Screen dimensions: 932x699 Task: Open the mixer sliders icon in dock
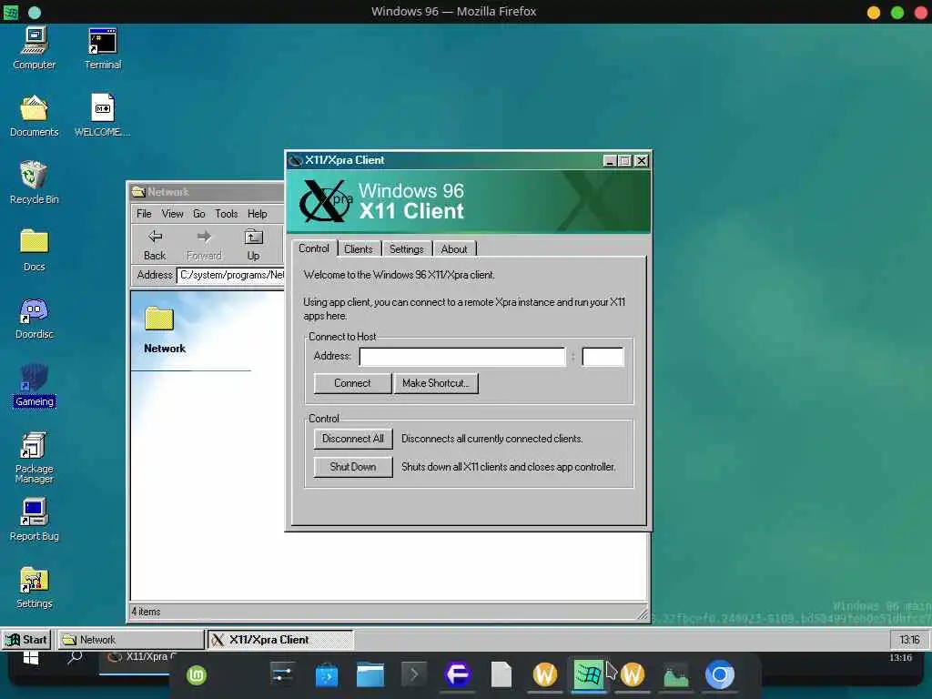(282, 674)
